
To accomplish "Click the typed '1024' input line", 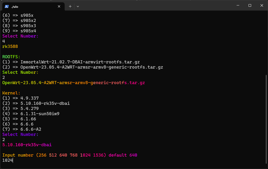I will click(8, 160).
